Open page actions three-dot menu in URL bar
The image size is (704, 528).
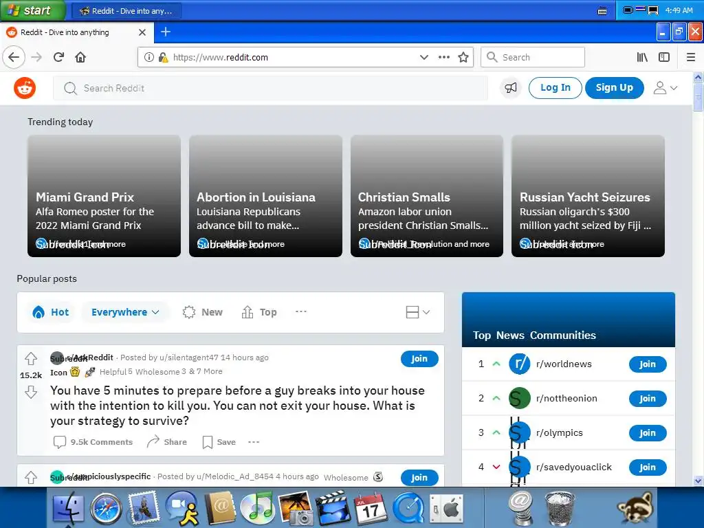point(444,58)
